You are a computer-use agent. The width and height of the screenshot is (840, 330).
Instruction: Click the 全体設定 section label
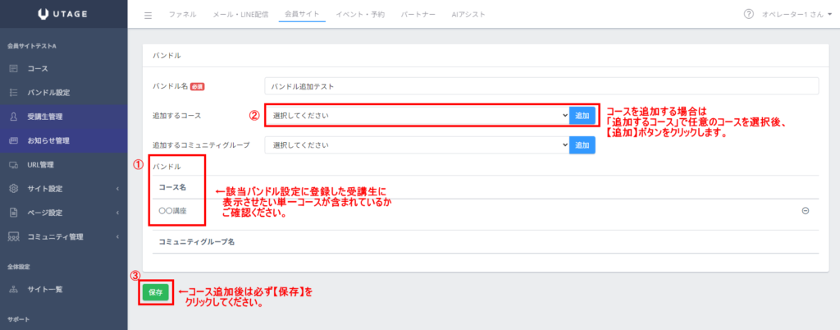18,266
